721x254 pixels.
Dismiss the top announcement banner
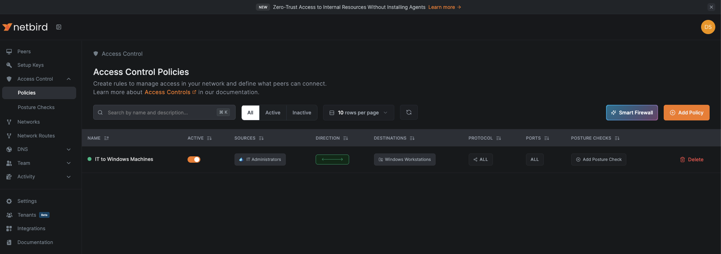pos(711,7)
